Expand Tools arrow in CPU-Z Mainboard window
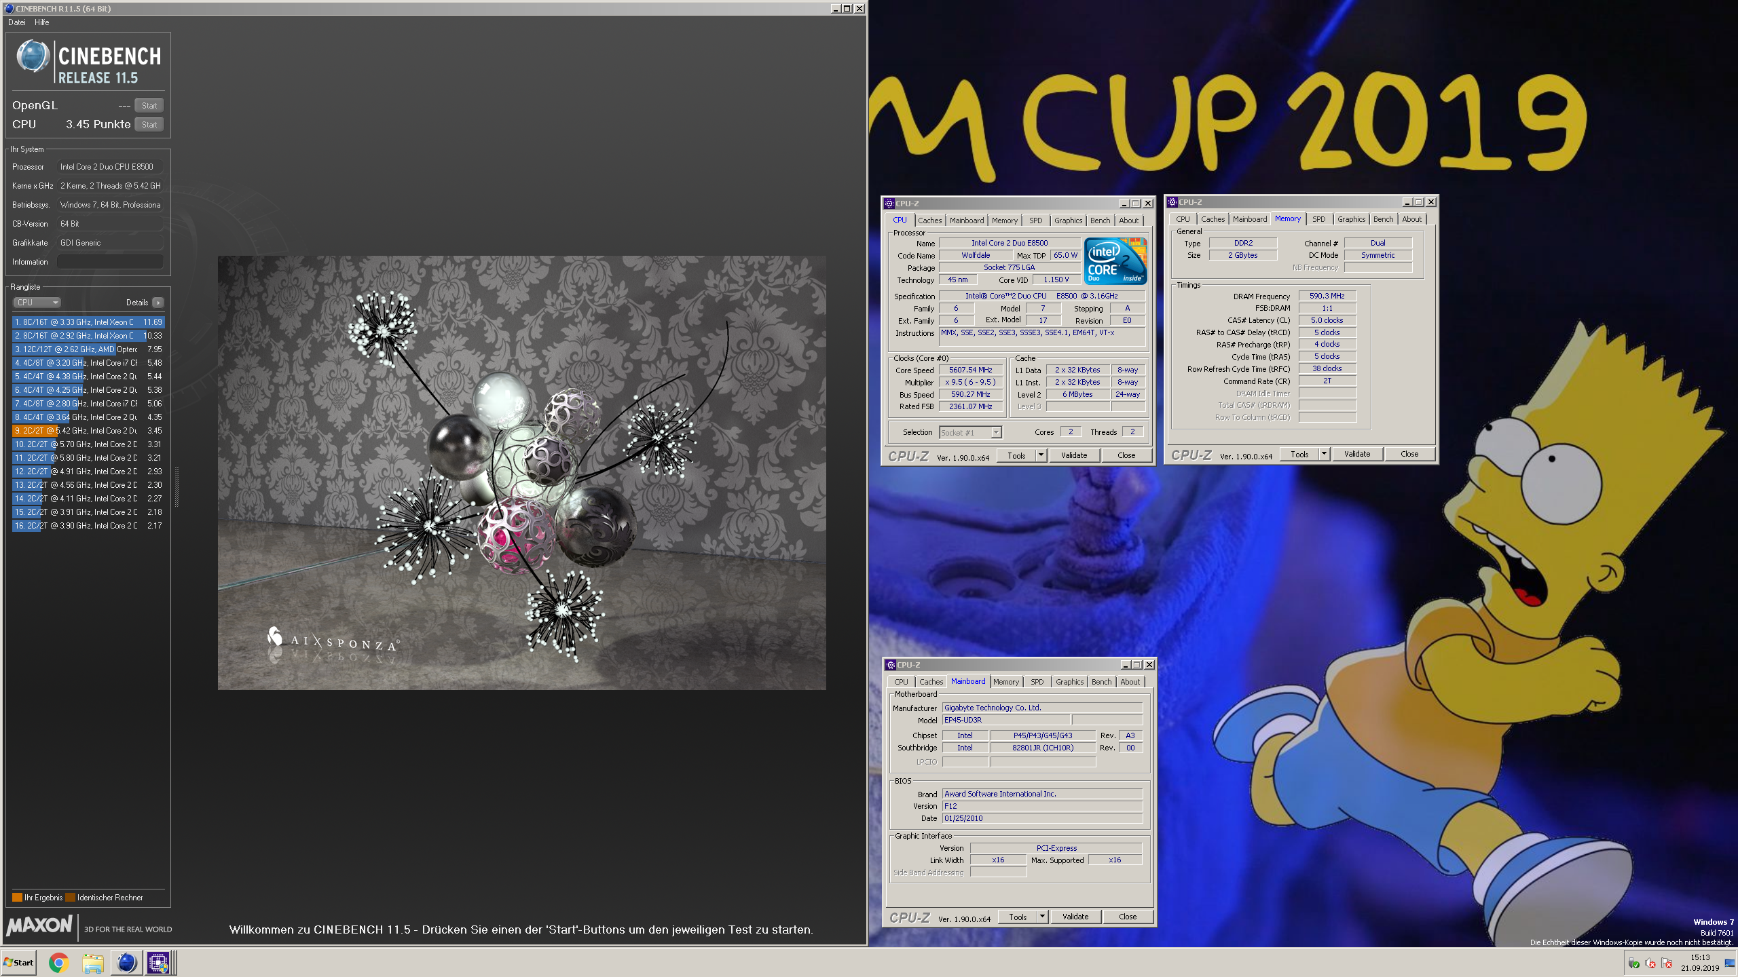This screenshot has width=1738, height=977. coord(1042,917)
